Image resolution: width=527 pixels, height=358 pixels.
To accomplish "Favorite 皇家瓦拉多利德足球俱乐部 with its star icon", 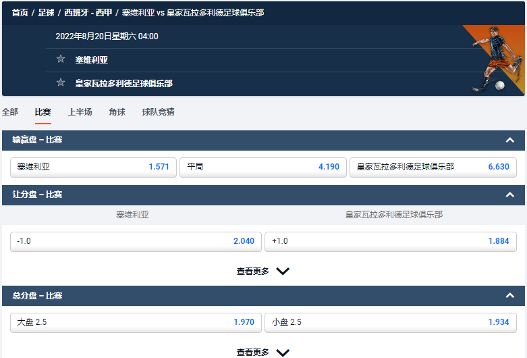I will [x=61, y=83].
